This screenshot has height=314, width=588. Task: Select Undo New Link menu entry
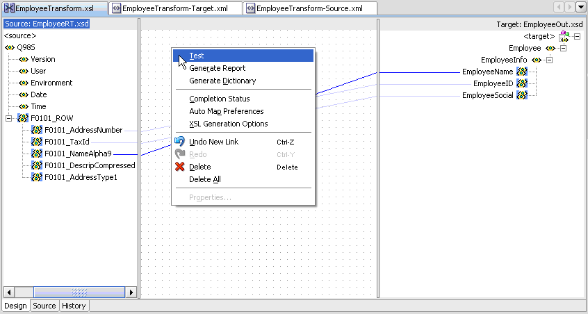coord(243,142)
